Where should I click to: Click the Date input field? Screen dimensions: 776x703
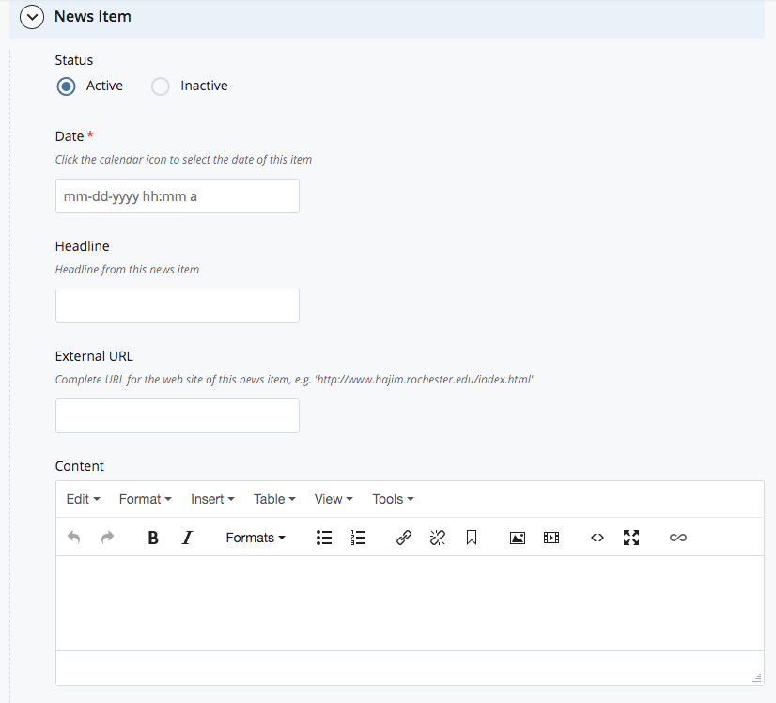178,196
